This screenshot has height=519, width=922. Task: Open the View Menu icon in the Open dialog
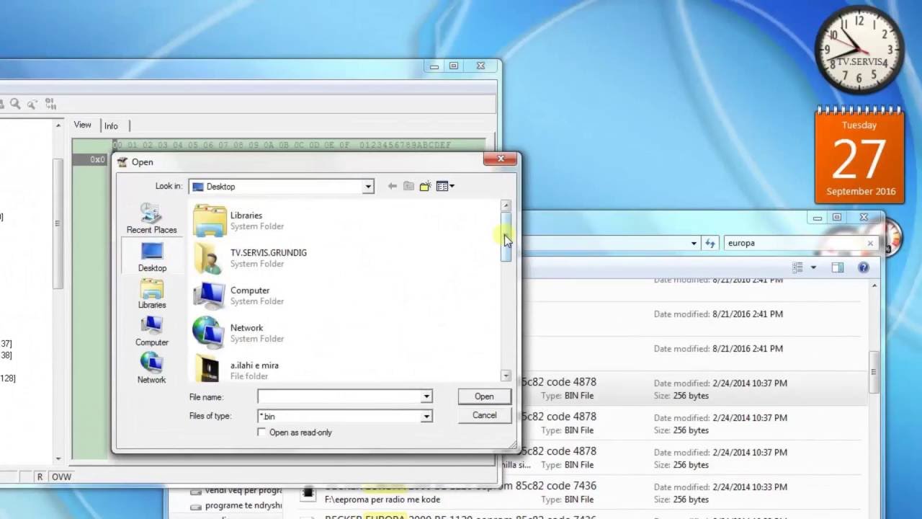445,186
